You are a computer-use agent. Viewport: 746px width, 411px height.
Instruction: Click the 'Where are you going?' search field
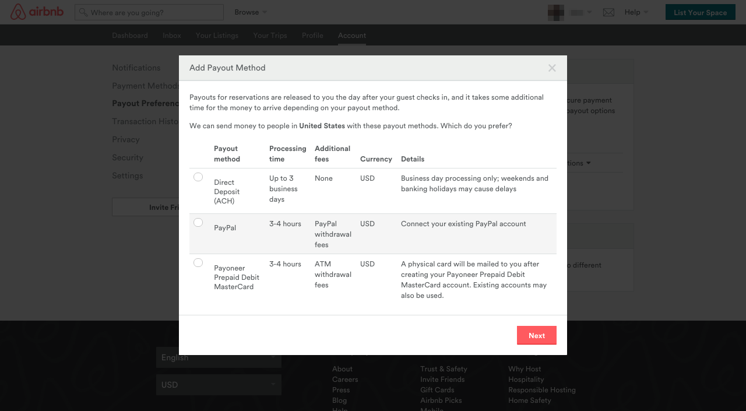(x=149, y=12)
